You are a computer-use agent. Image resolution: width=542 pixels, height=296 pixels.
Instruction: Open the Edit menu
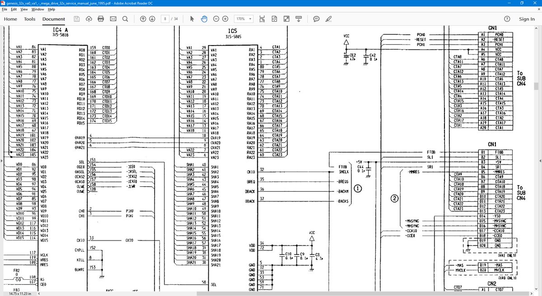(14, 9)
